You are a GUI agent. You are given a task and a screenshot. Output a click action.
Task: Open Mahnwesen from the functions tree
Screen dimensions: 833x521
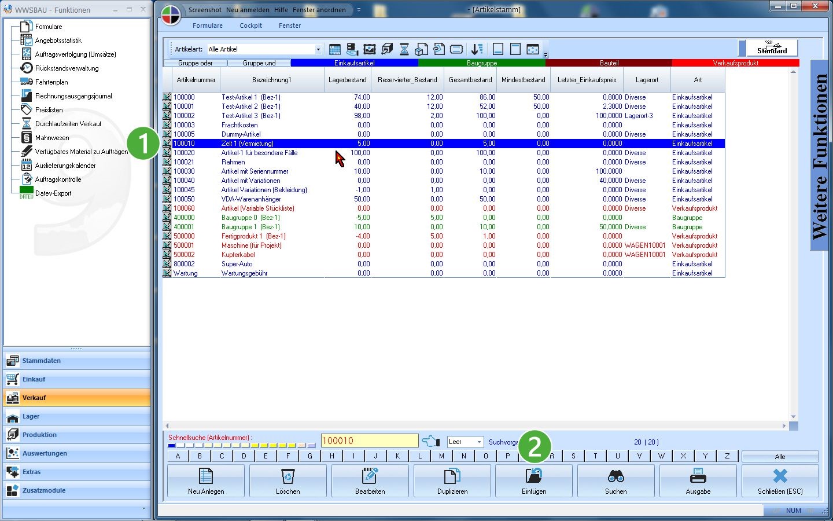52,138
